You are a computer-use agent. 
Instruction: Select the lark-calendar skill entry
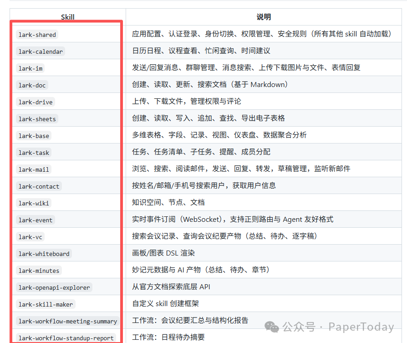(x=41, y=51)
